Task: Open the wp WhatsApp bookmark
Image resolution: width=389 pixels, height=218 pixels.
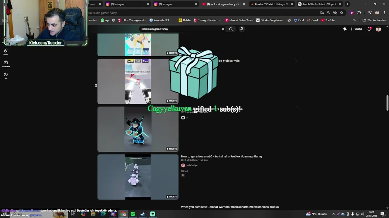Action: (105, 20)
